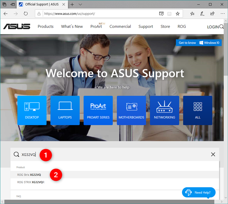
Task: Refresh the page with the reload icon
Action: tap(26, 14)
